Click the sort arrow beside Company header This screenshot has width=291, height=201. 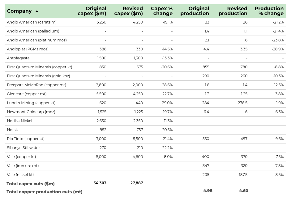[37, 11]
